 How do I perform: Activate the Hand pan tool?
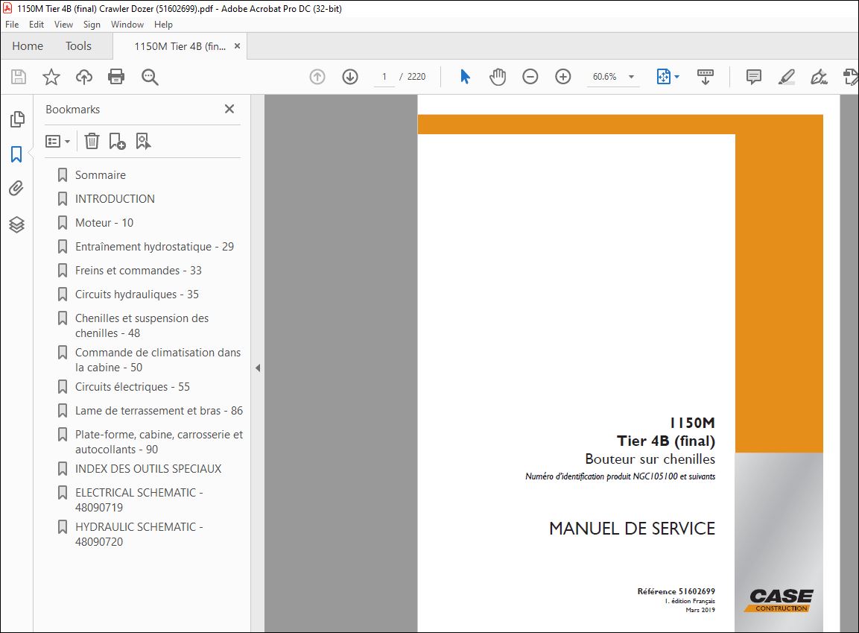498,77
